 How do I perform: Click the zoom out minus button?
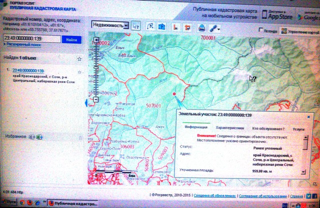tap(97, 99)
